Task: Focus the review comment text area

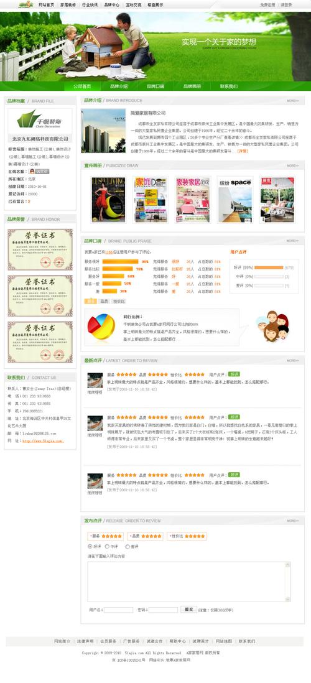Action: coord(188,582)
